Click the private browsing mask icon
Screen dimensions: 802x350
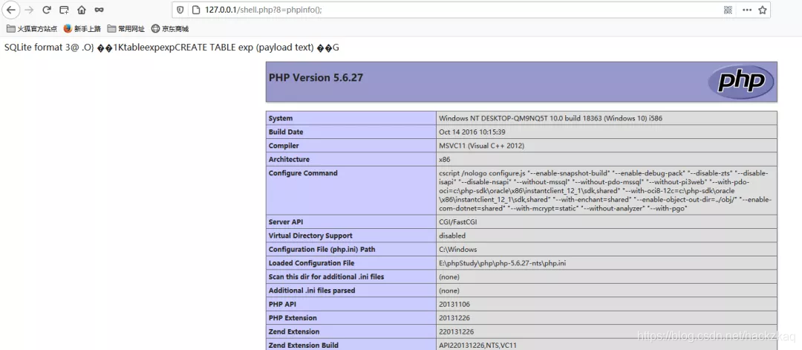tap(99, 10)
